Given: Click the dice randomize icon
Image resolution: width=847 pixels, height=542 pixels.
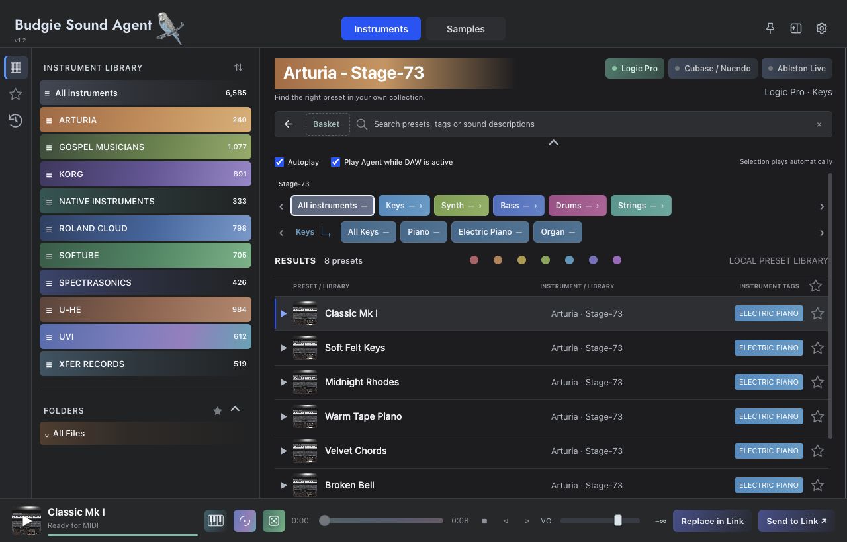Looking at the screenshot, I should (x=273, y=521).
